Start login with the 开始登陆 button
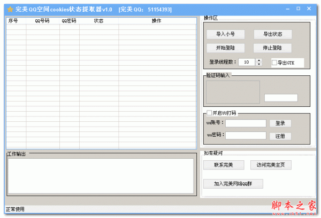This screenshot has width=321, height=218. tap(225, 48)
